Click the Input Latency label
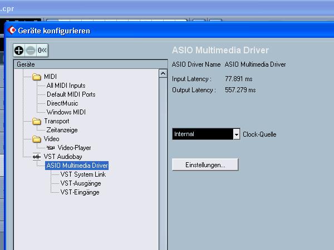This screenshot has height=250, width=334. [x=191, y=79]
